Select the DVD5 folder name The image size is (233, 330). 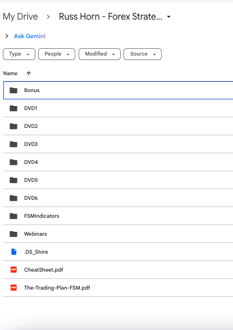[x=31, y=180]
